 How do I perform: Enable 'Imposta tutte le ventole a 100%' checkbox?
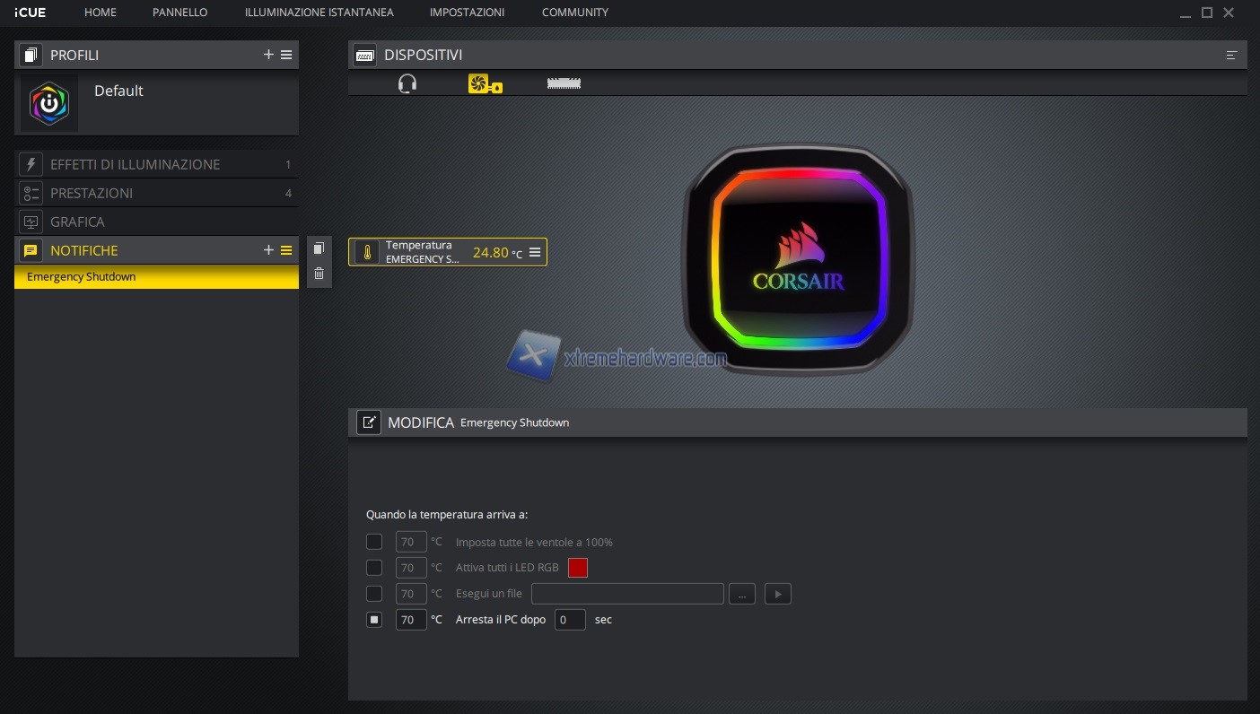click(374, 542)
